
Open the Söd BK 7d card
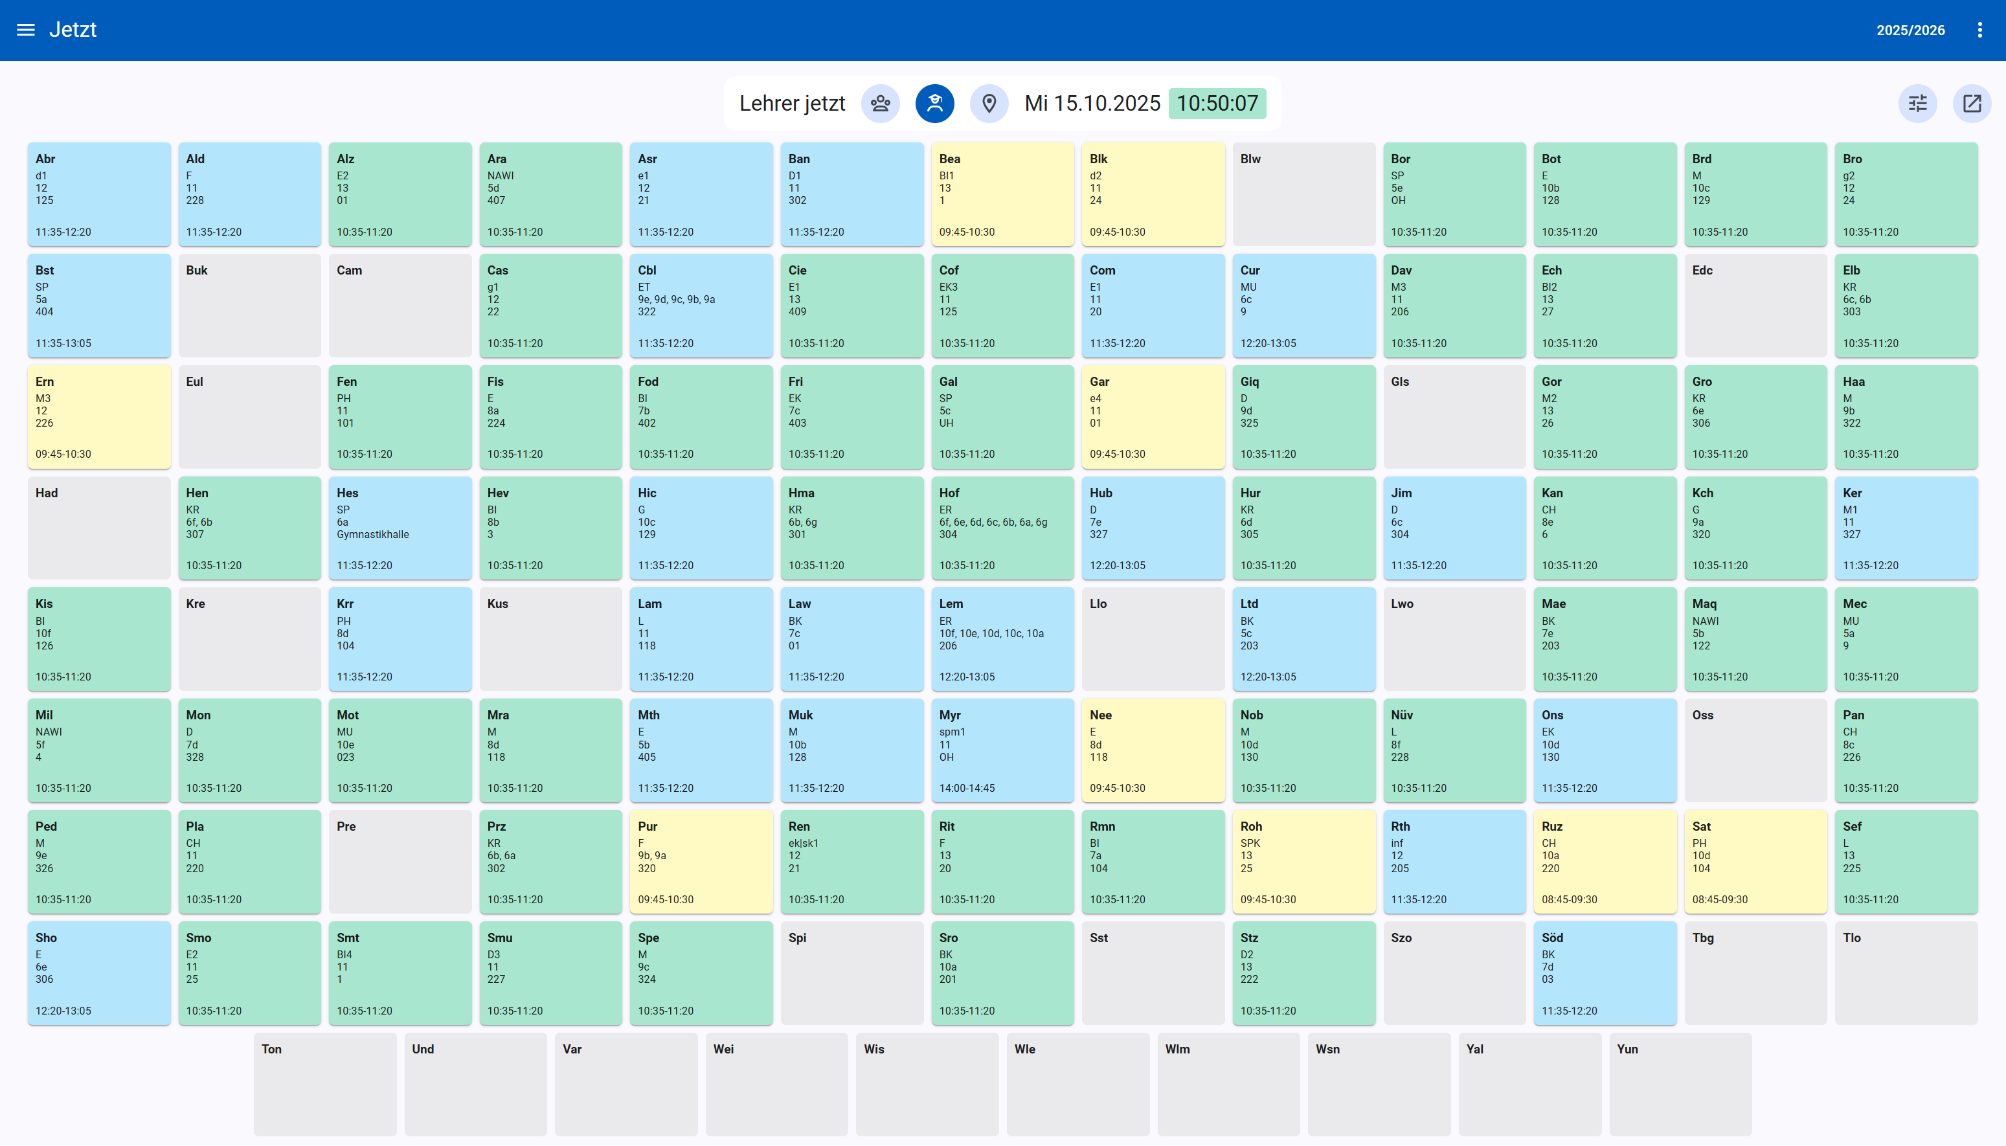coord(1605,973)
